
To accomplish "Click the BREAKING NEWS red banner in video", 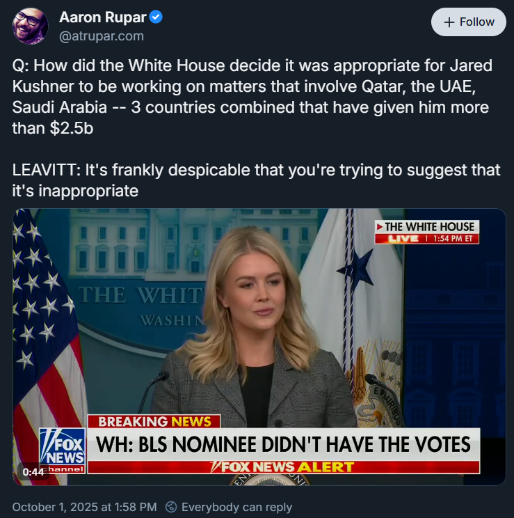I will pos(154,421).
